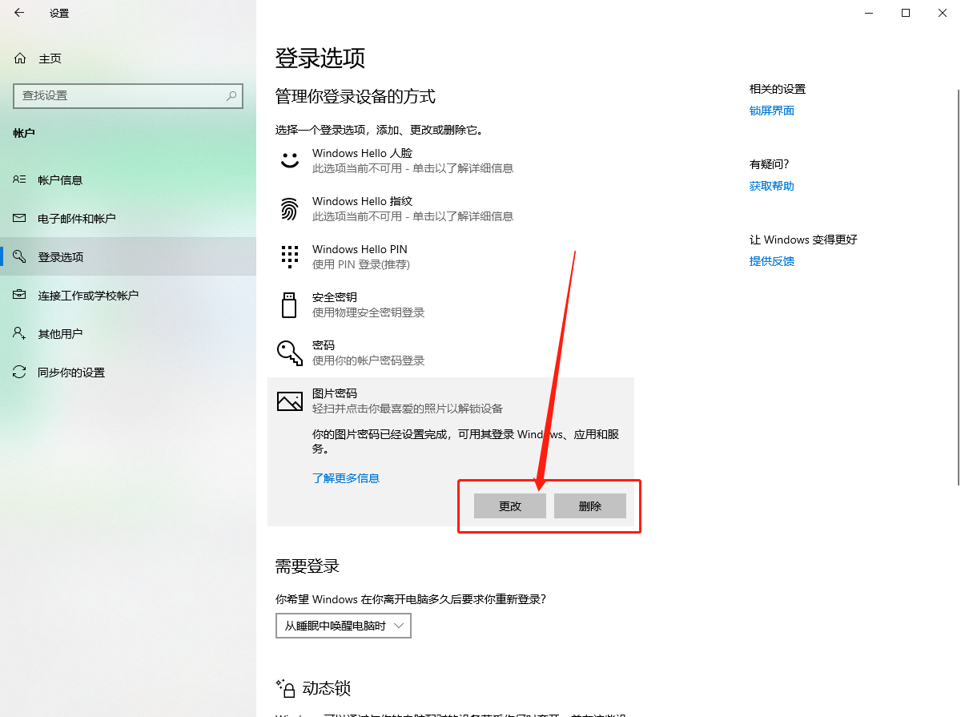This screenshot has height=717, width=961.
Task: Click the password key icon
Action: click(x=289, y=352)
